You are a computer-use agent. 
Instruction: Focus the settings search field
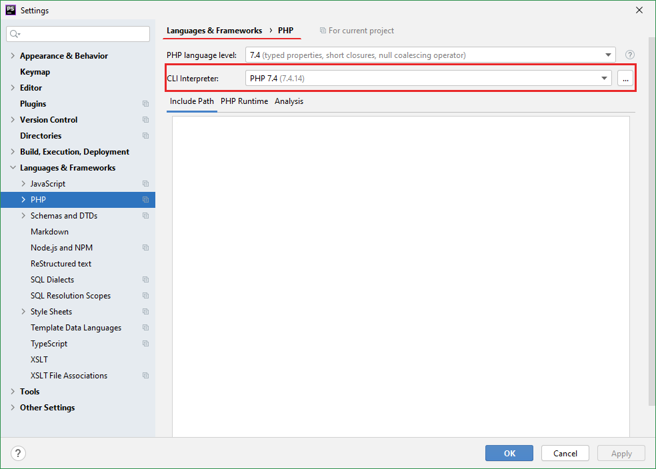tap(78, 34)
